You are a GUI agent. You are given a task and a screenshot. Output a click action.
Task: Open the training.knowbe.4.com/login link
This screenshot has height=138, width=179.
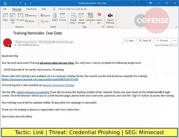pyautogui.click(x=33, y=92)
